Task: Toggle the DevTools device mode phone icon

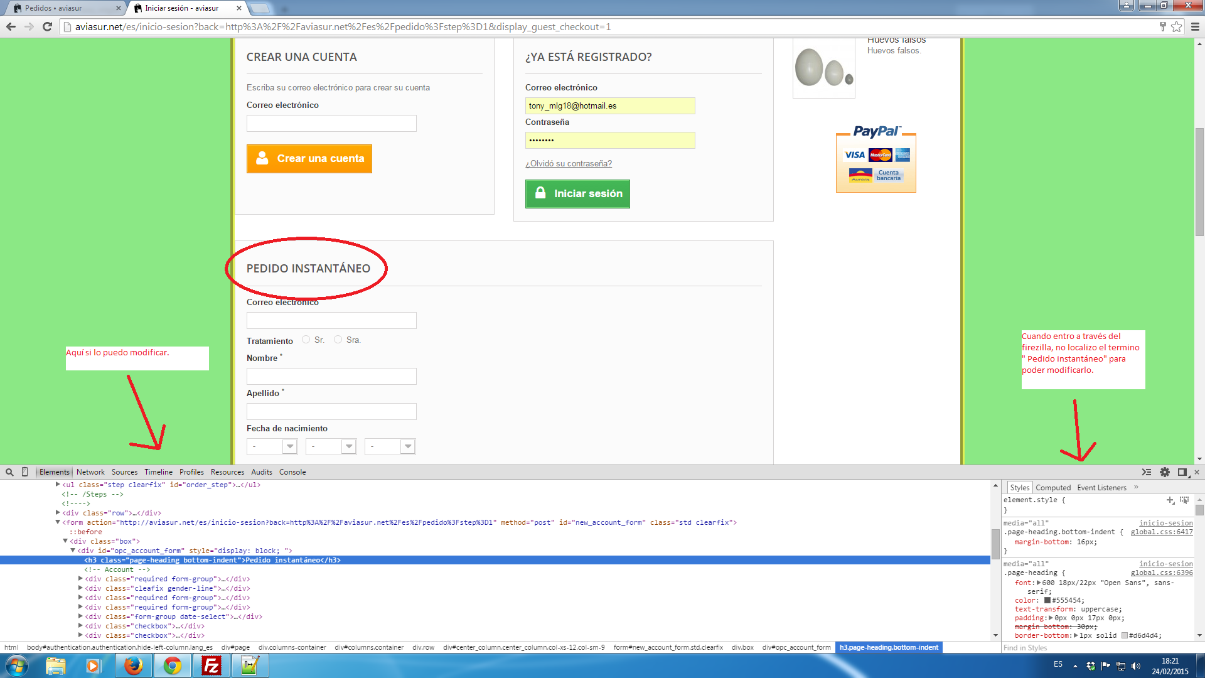Action: [x=25, y=472]
